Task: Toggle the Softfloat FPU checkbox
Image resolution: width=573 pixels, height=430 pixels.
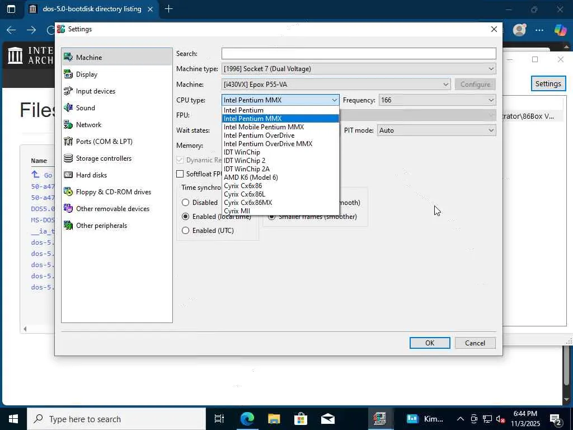Action: (x=180, y=174)
